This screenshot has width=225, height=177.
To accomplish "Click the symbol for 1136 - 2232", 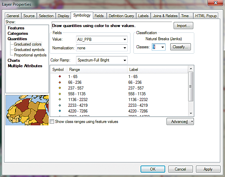I will pyautogui.click(x=60, y=99).
